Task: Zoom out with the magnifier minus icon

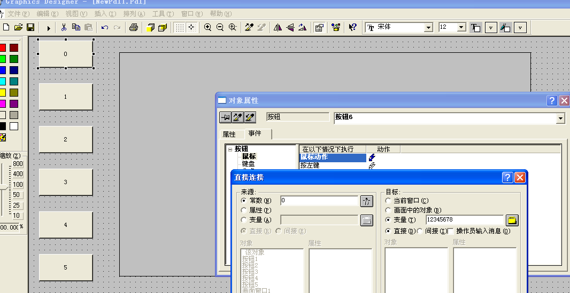Action: [220, 27]
